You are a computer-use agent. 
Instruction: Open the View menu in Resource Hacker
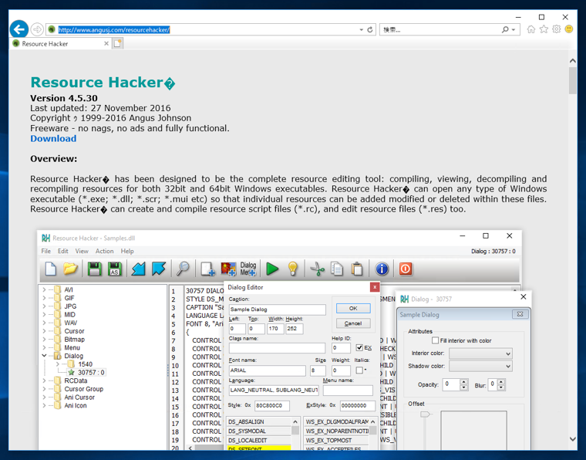click(82, 251)
